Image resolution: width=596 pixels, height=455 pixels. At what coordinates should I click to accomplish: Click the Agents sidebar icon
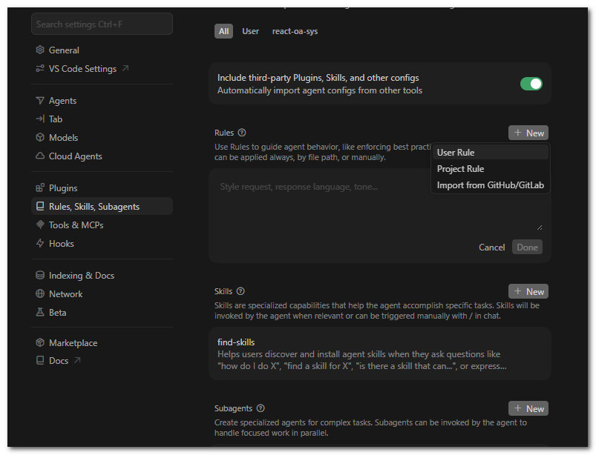point(40,101)
